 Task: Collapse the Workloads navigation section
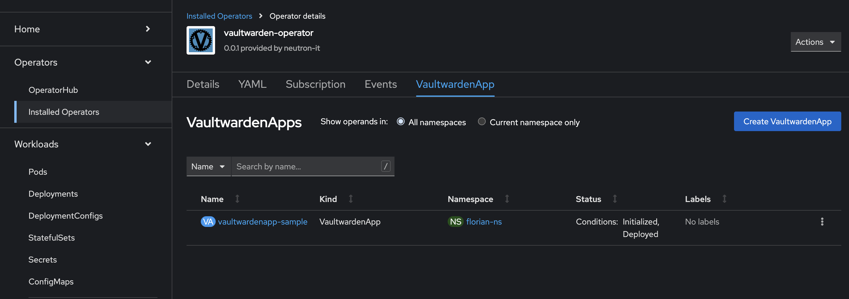[86, 144]
